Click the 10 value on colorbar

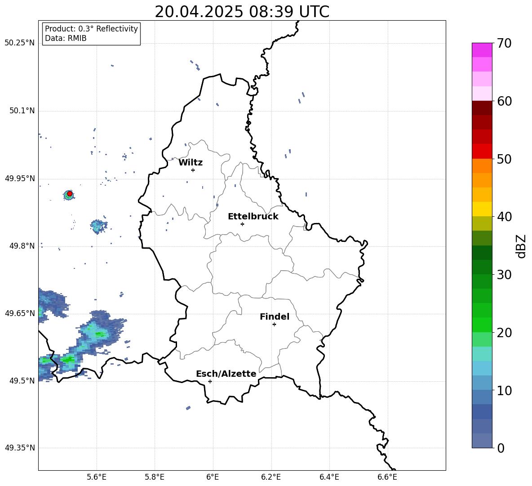[504, 390]
